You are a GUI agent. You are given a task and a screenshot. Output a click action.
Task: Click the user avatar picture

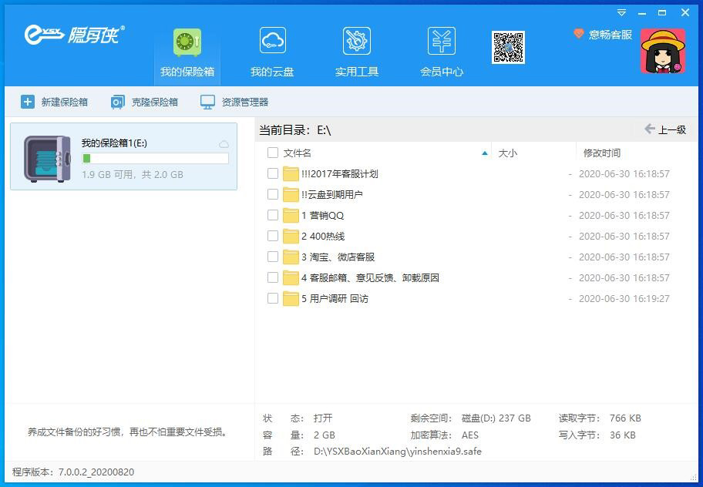[x=662, y=51]
